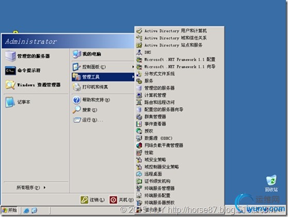This screenshot has width=288, height=217.
Task: Open .NET Framework 1.1 配置 icon
Action: point(139,60)
